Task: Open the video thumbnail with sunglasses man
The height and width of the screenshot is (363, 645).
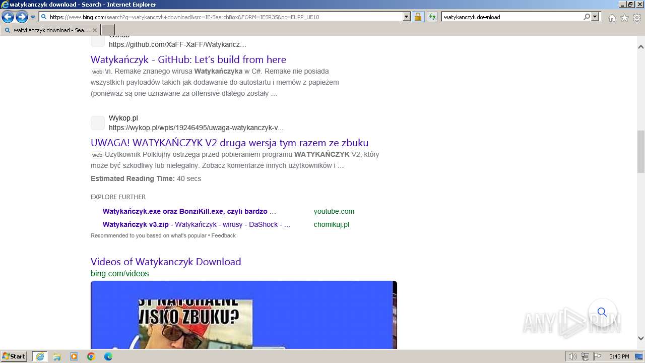Action: 244,315
